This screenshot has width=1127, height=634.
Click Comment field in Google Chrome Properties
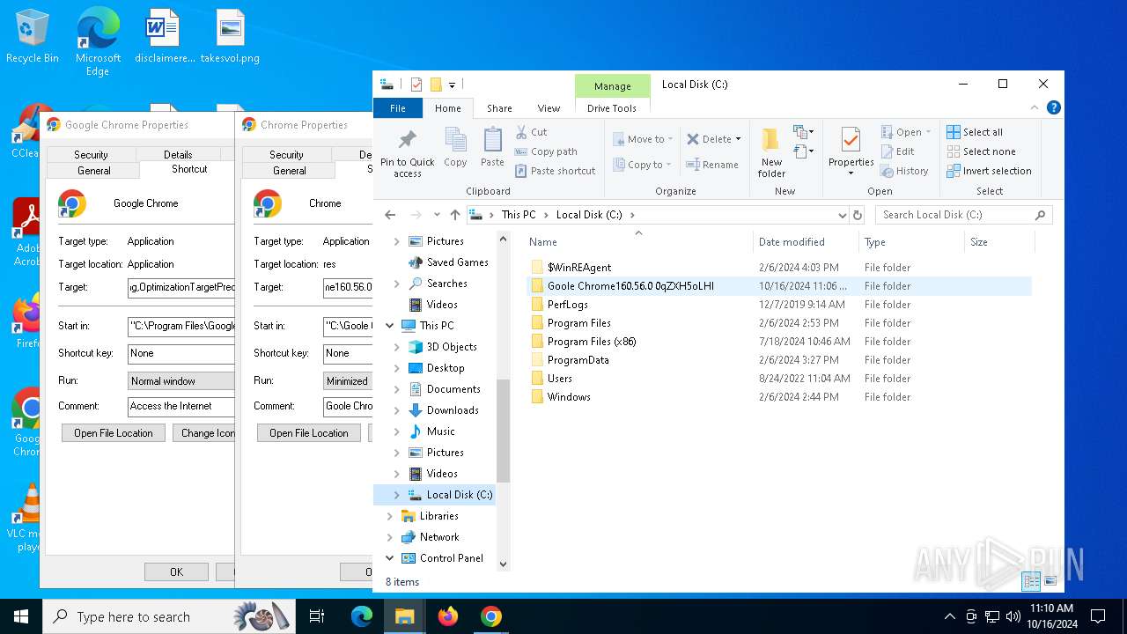[180, 406]
